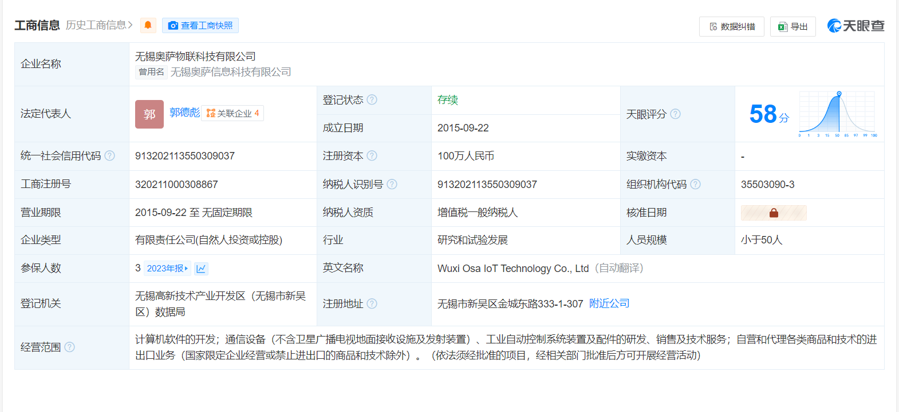Click registered capital 100万人民币
Viewport: 899px width, 412px height.
[x=466, y=156]
